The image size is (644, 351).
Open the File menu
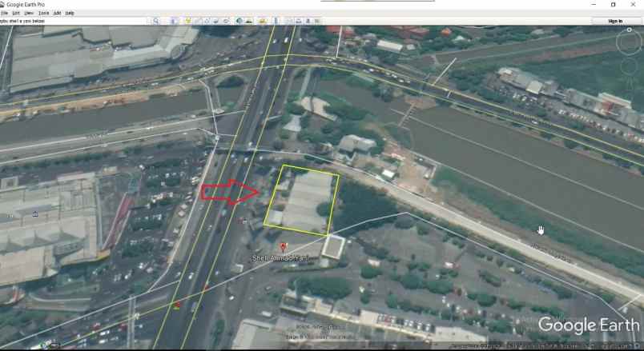click(x=4, y=13)
